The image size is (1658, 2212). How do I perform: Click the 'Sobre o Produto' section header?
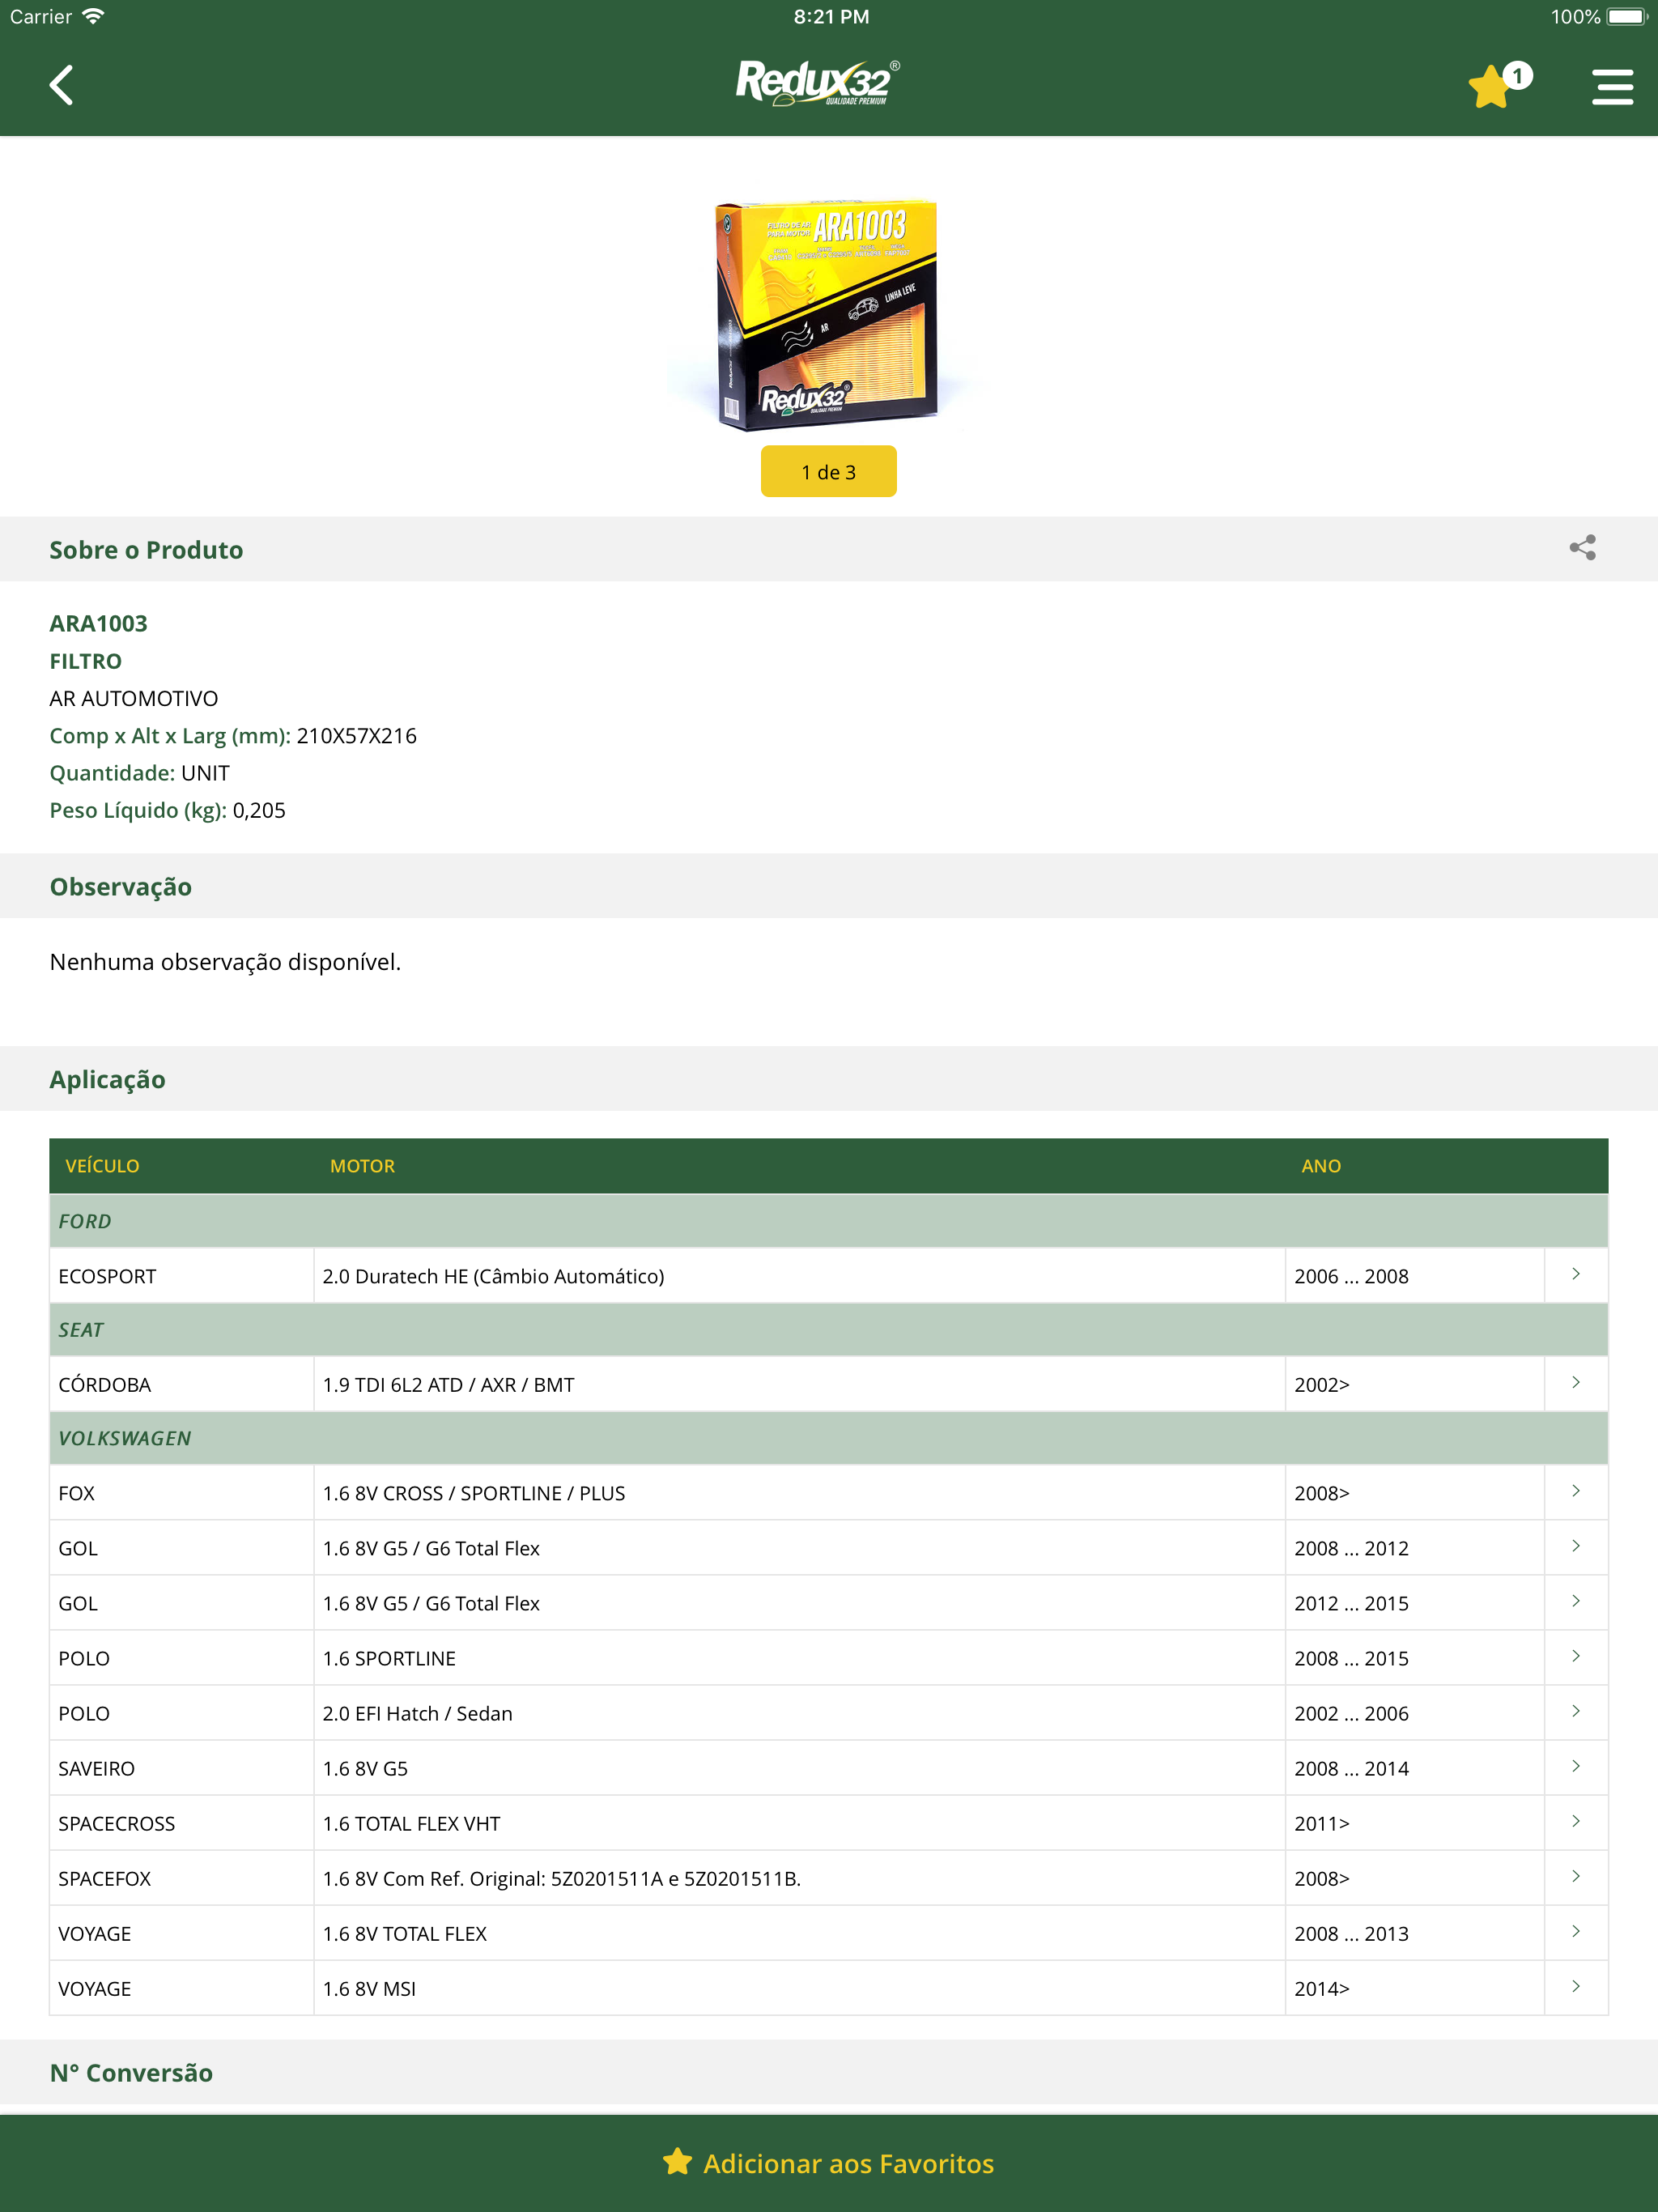pos(828,549)
